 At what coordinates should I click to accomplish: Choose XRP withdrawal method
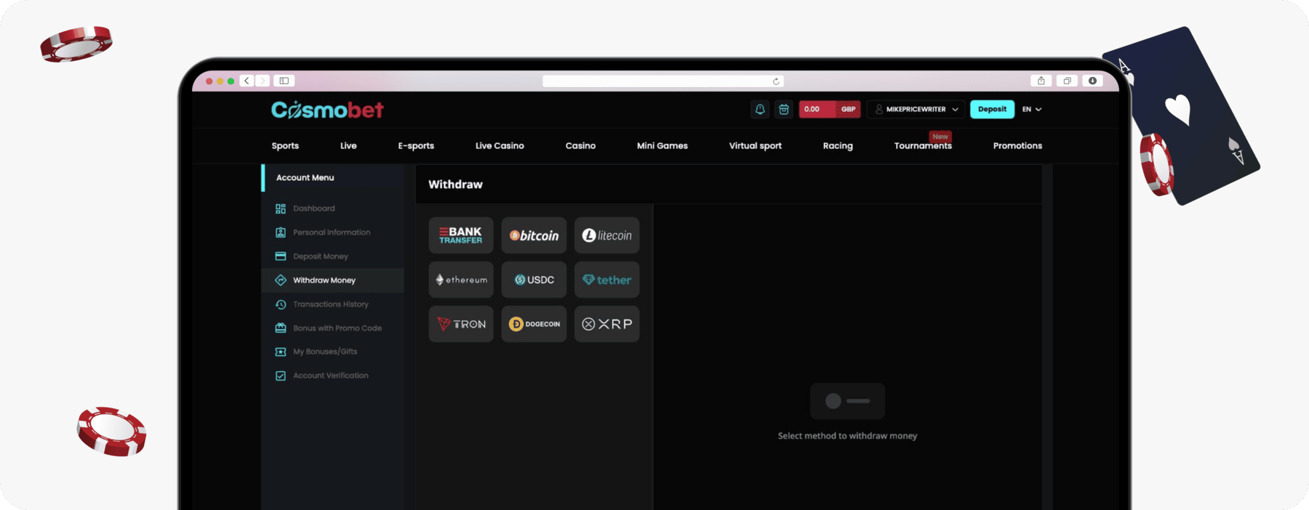[x=607, y=324]
